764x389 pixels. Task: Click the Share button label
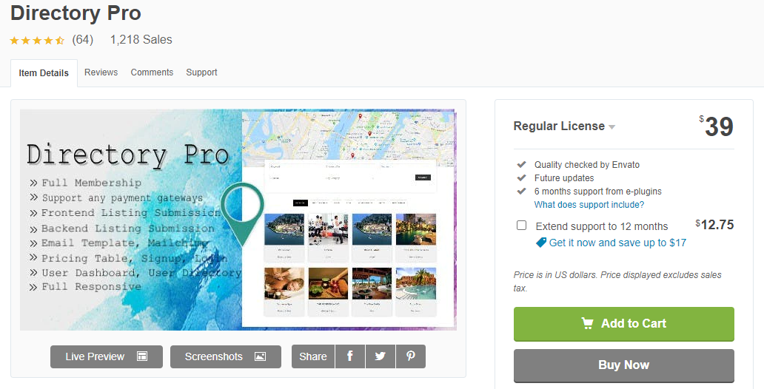(x=313, y=356)
